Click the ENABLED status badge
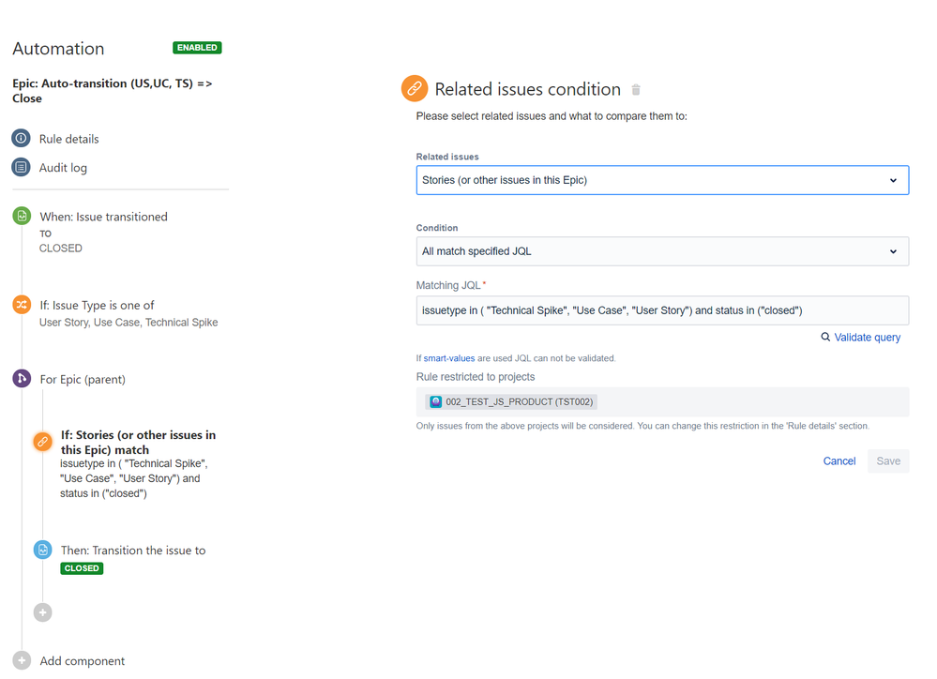 tap(197, 47)
